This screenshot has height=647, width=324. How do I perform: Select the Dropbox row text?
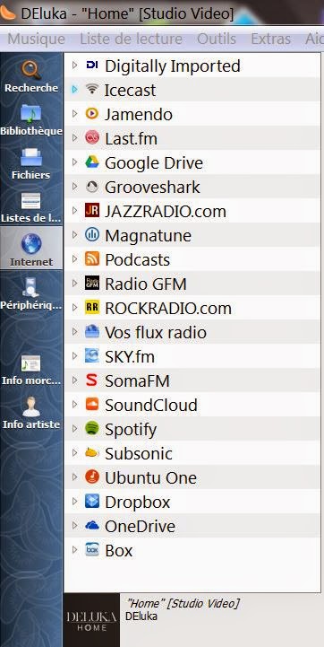coord(138,503)
